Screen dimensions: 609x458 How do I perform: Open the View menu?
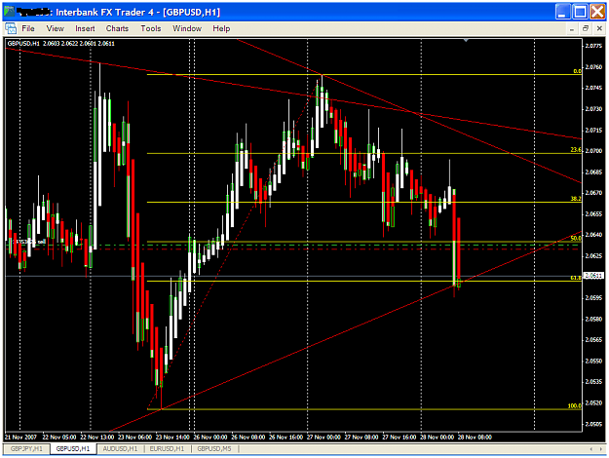[x=56, y=28]
